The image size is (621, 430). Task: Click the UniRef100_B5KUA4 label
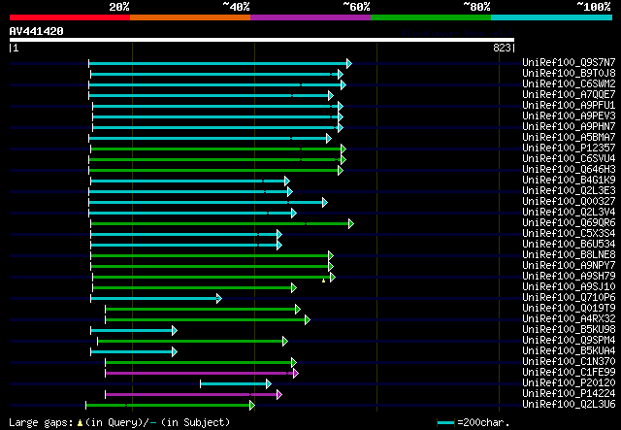coord(569,351)
